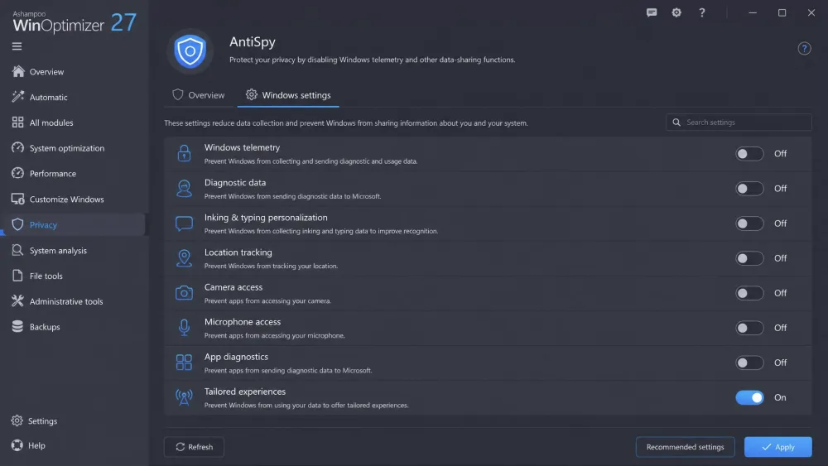The width and height of the screenshot is (828, 466).
Task: Enable the App diagnostics toggle
Action: 749,363
